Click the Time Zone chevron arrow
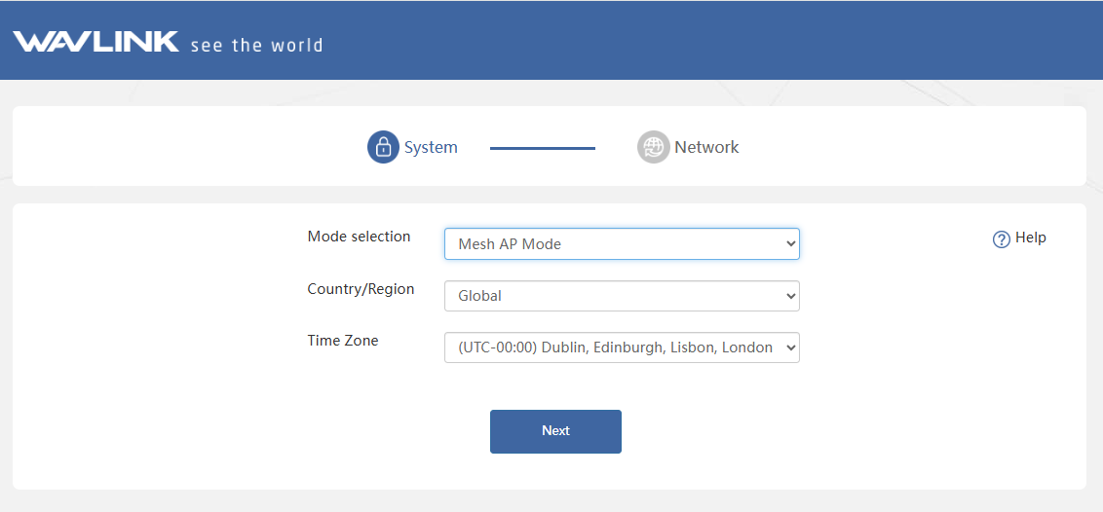Screen dimensions: 1103x512 790,347
